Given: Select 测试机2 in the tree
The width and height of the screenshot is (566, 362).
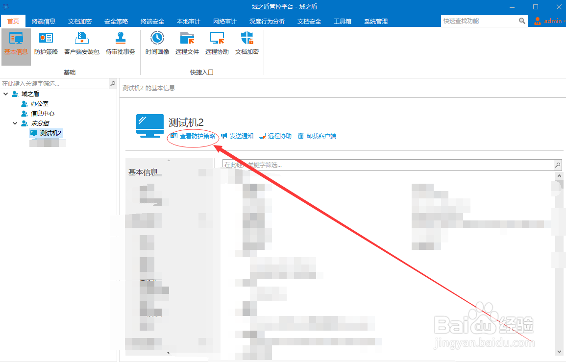Looking at the screenshot, I should pyautogui.click(x=46, y=133).
